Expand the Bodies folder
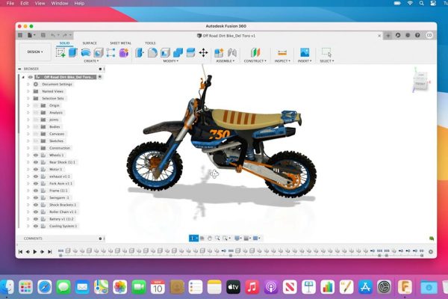Image resolution: width=448 pixels, height=299 pixels. coord(28,127)
